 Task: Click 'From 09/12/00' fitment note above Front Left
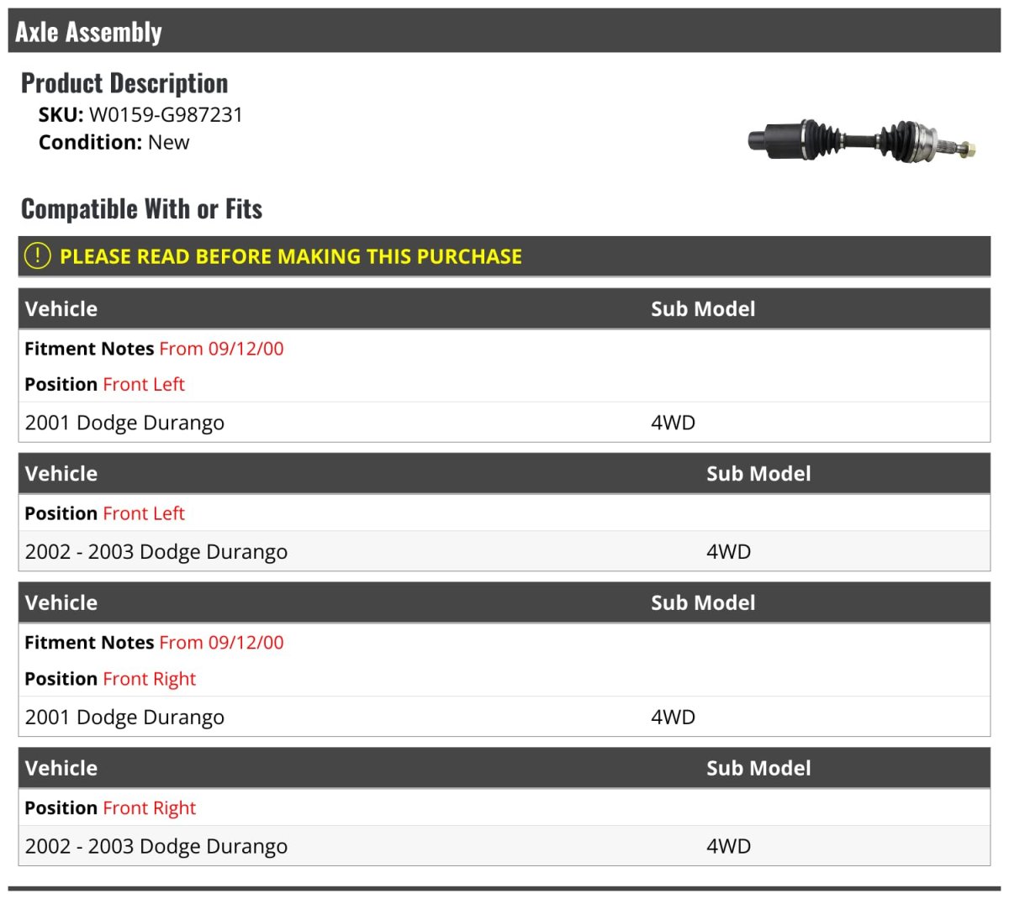pos(221,349)
